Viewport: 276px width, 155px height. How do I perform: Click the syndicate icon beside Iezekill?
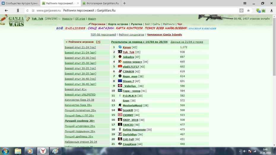(120, 110)
